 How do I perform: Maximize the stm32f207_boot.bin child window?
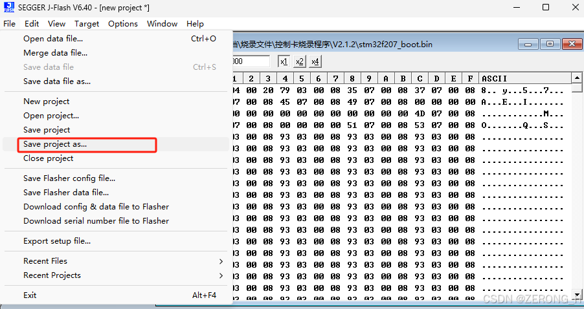coord(550,44)
